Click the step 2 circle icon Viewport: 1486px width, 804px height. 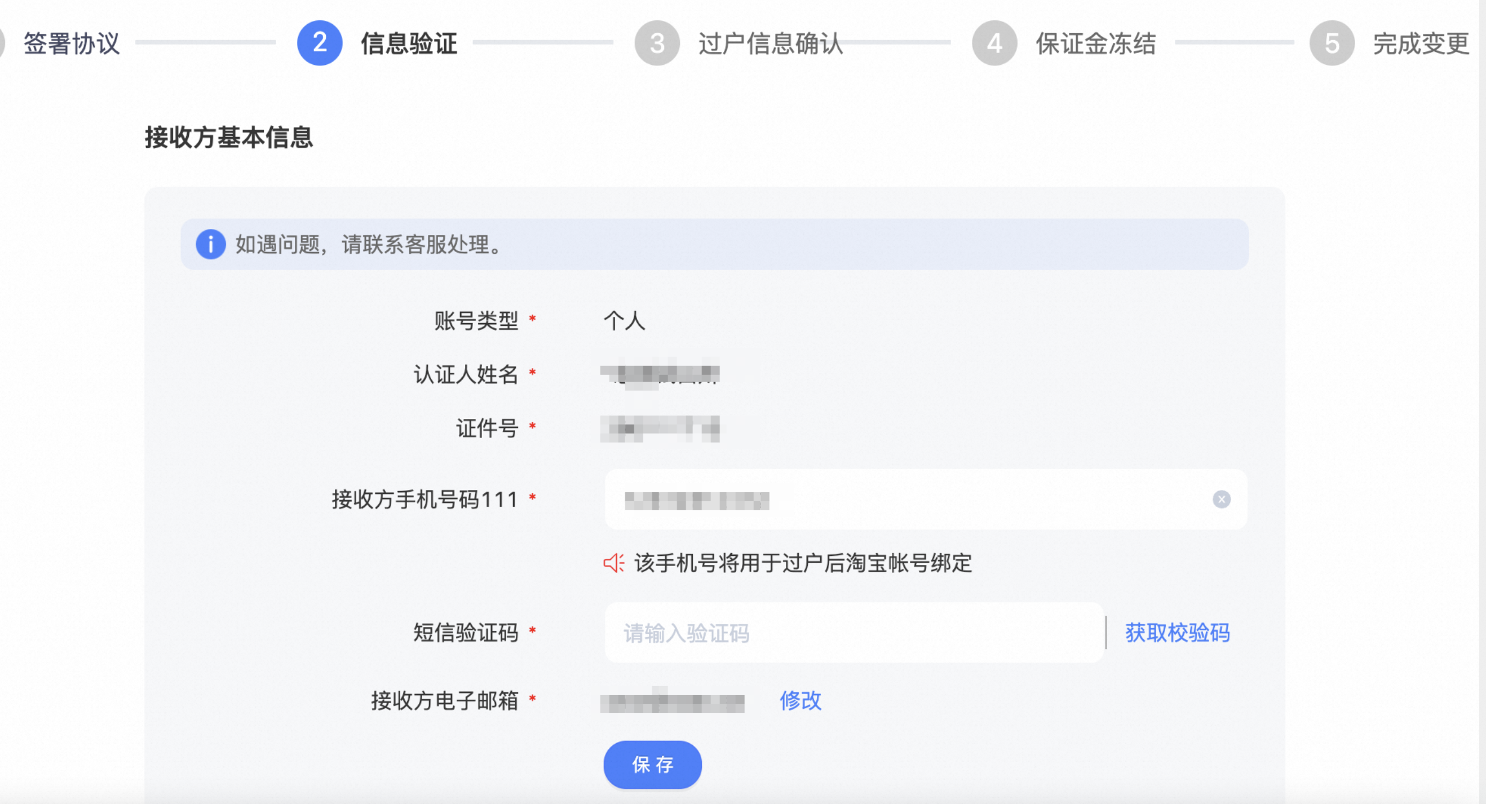320,43
